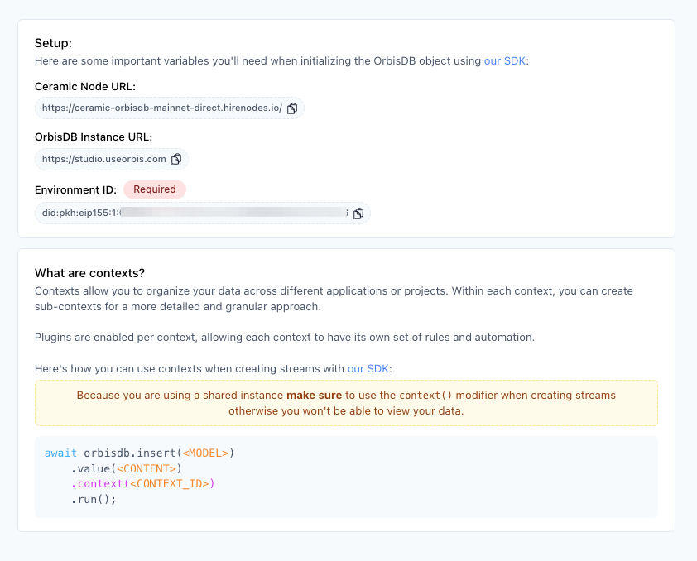This screenshot has width=697, height=561.
Task: Click the .run(); code line
Action: click(x=94, y=500)
